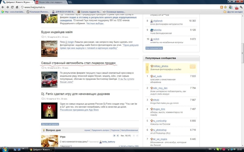Click the coffee cup Утро thumbnail

coord(49,141)
